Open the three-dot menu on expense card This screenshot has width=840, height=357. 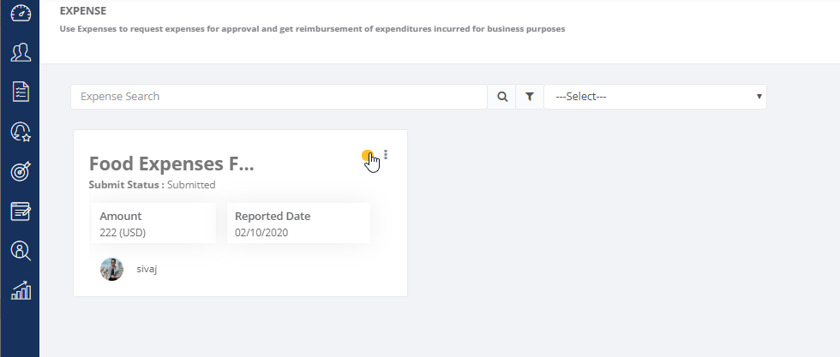pyautogui.click(x=386, y=155)
